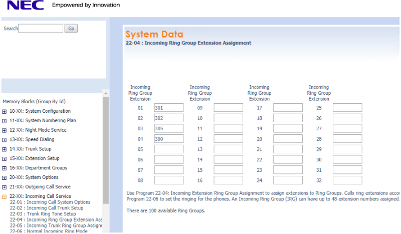Open the Department Groups tree label
This screenshot has width=401, height=234.
pyautogui.click(x=38, y=168)
